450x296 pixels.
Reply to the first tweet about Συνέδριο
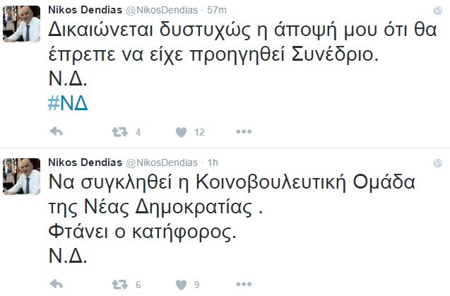58,131
